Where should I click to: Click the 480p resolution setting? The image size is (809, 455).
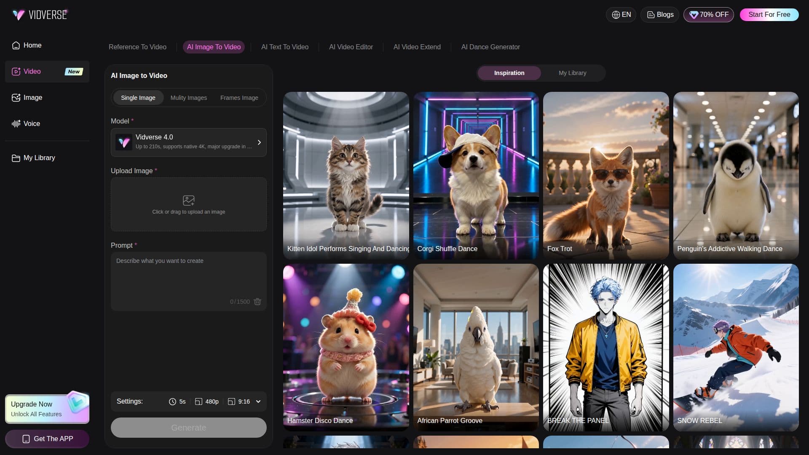[x=207, y=401]
